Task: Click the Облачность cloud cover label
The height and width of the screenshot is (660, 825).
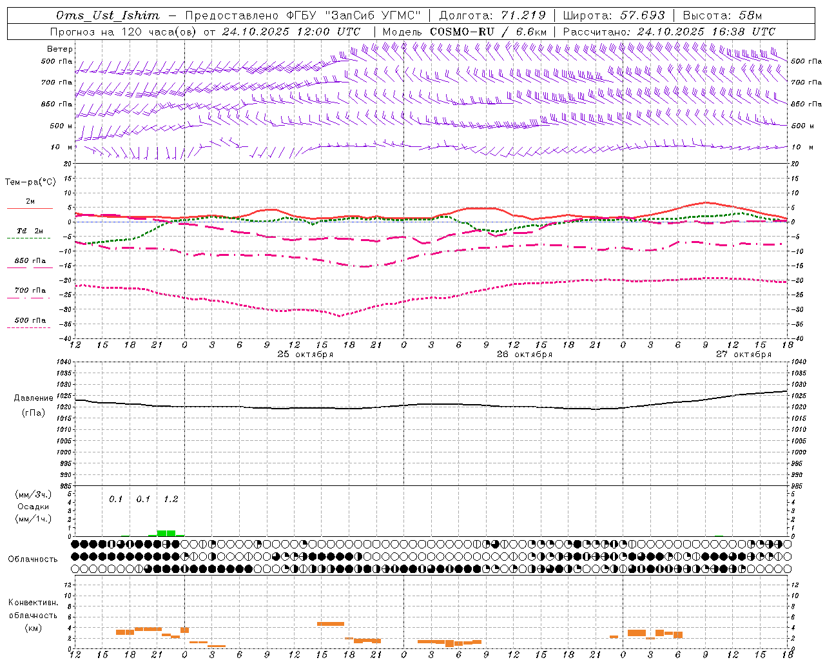Action: [x=33, y=559]
